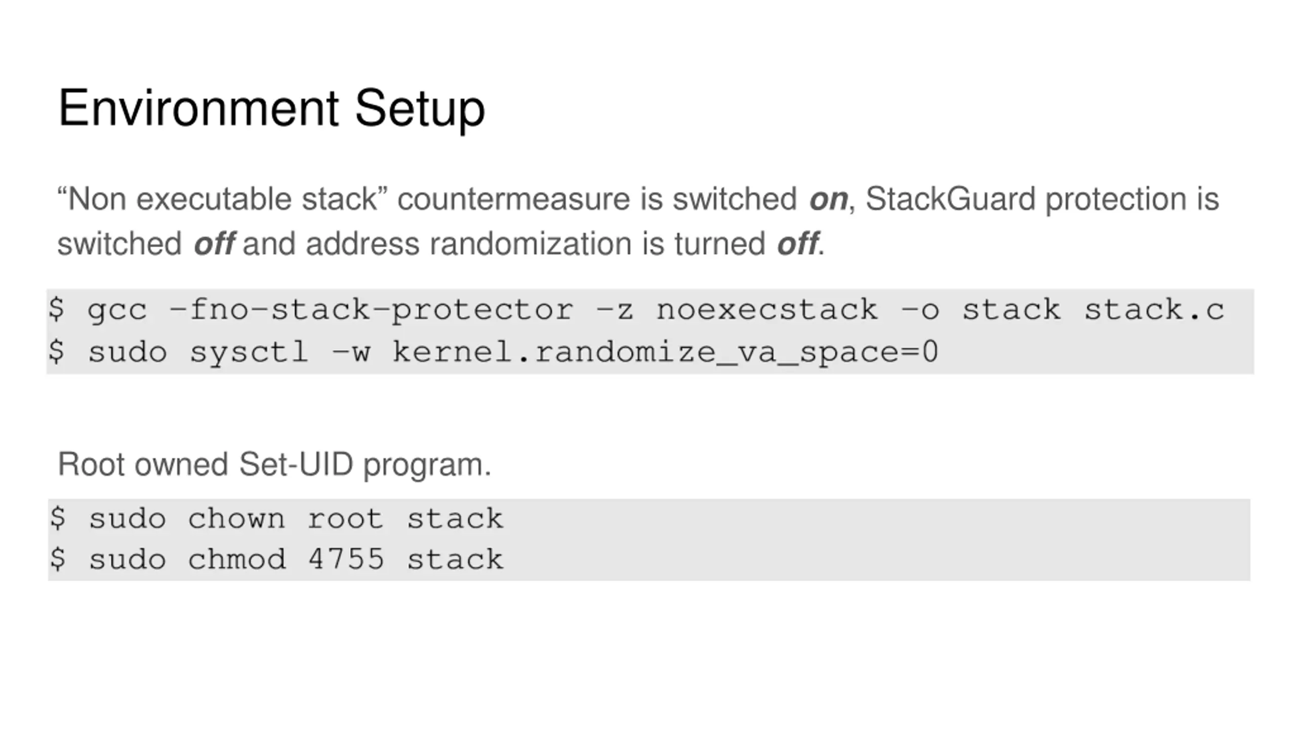Click the sudo sysctl -w command line

(494, 352)
